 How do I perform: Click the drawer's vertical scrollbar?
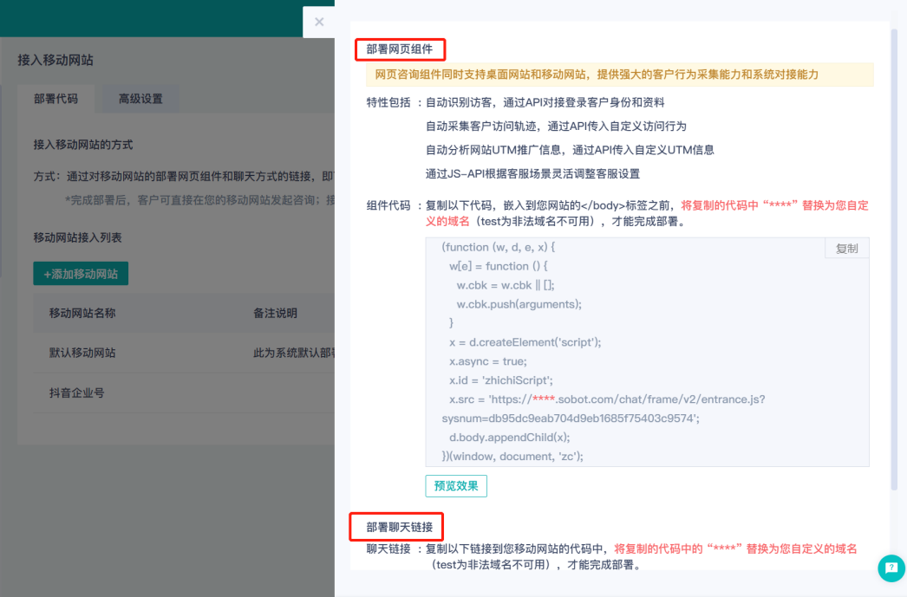click(894, 260)
